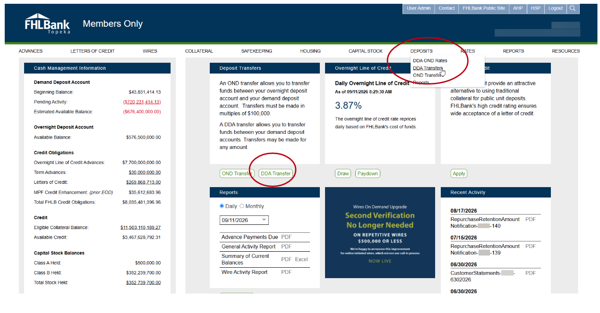
Task: Click the AHP header button
Action: [x=518, y=8]
